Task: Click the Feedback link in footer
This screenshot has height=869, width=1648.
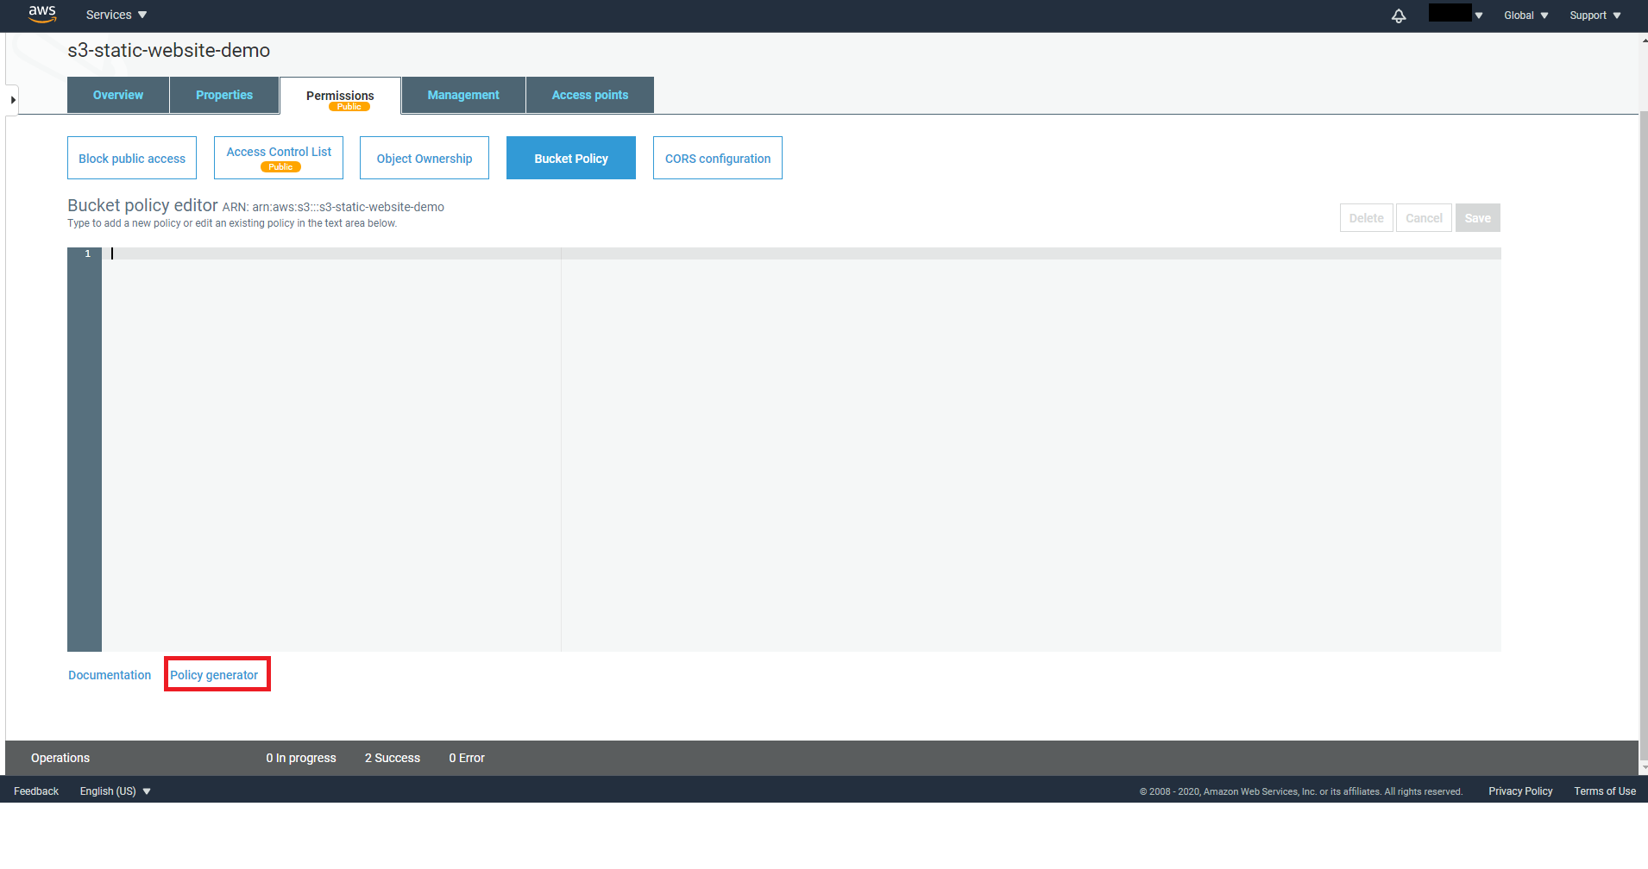Action: 36,791
